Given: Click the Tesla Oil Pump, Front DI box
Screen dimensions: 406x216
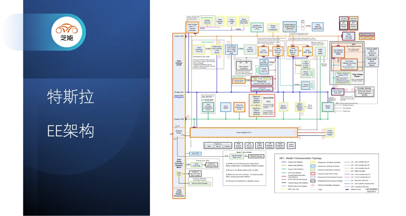Looking at the screenshot, I should pos(199,50).
